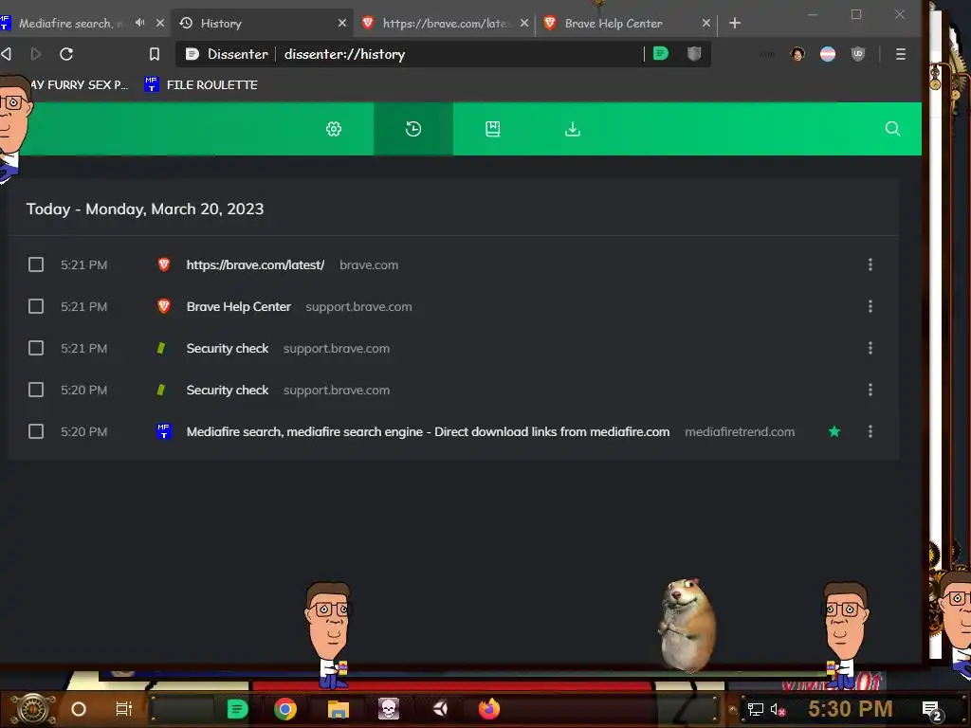Open the https://brave.com/latest/ history link
971x728 pixels.
tap(255, 265)
